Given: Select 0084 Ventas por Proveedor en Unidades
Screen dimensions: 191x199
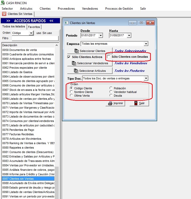Looking at the screenshot, I should pos(28,165).
